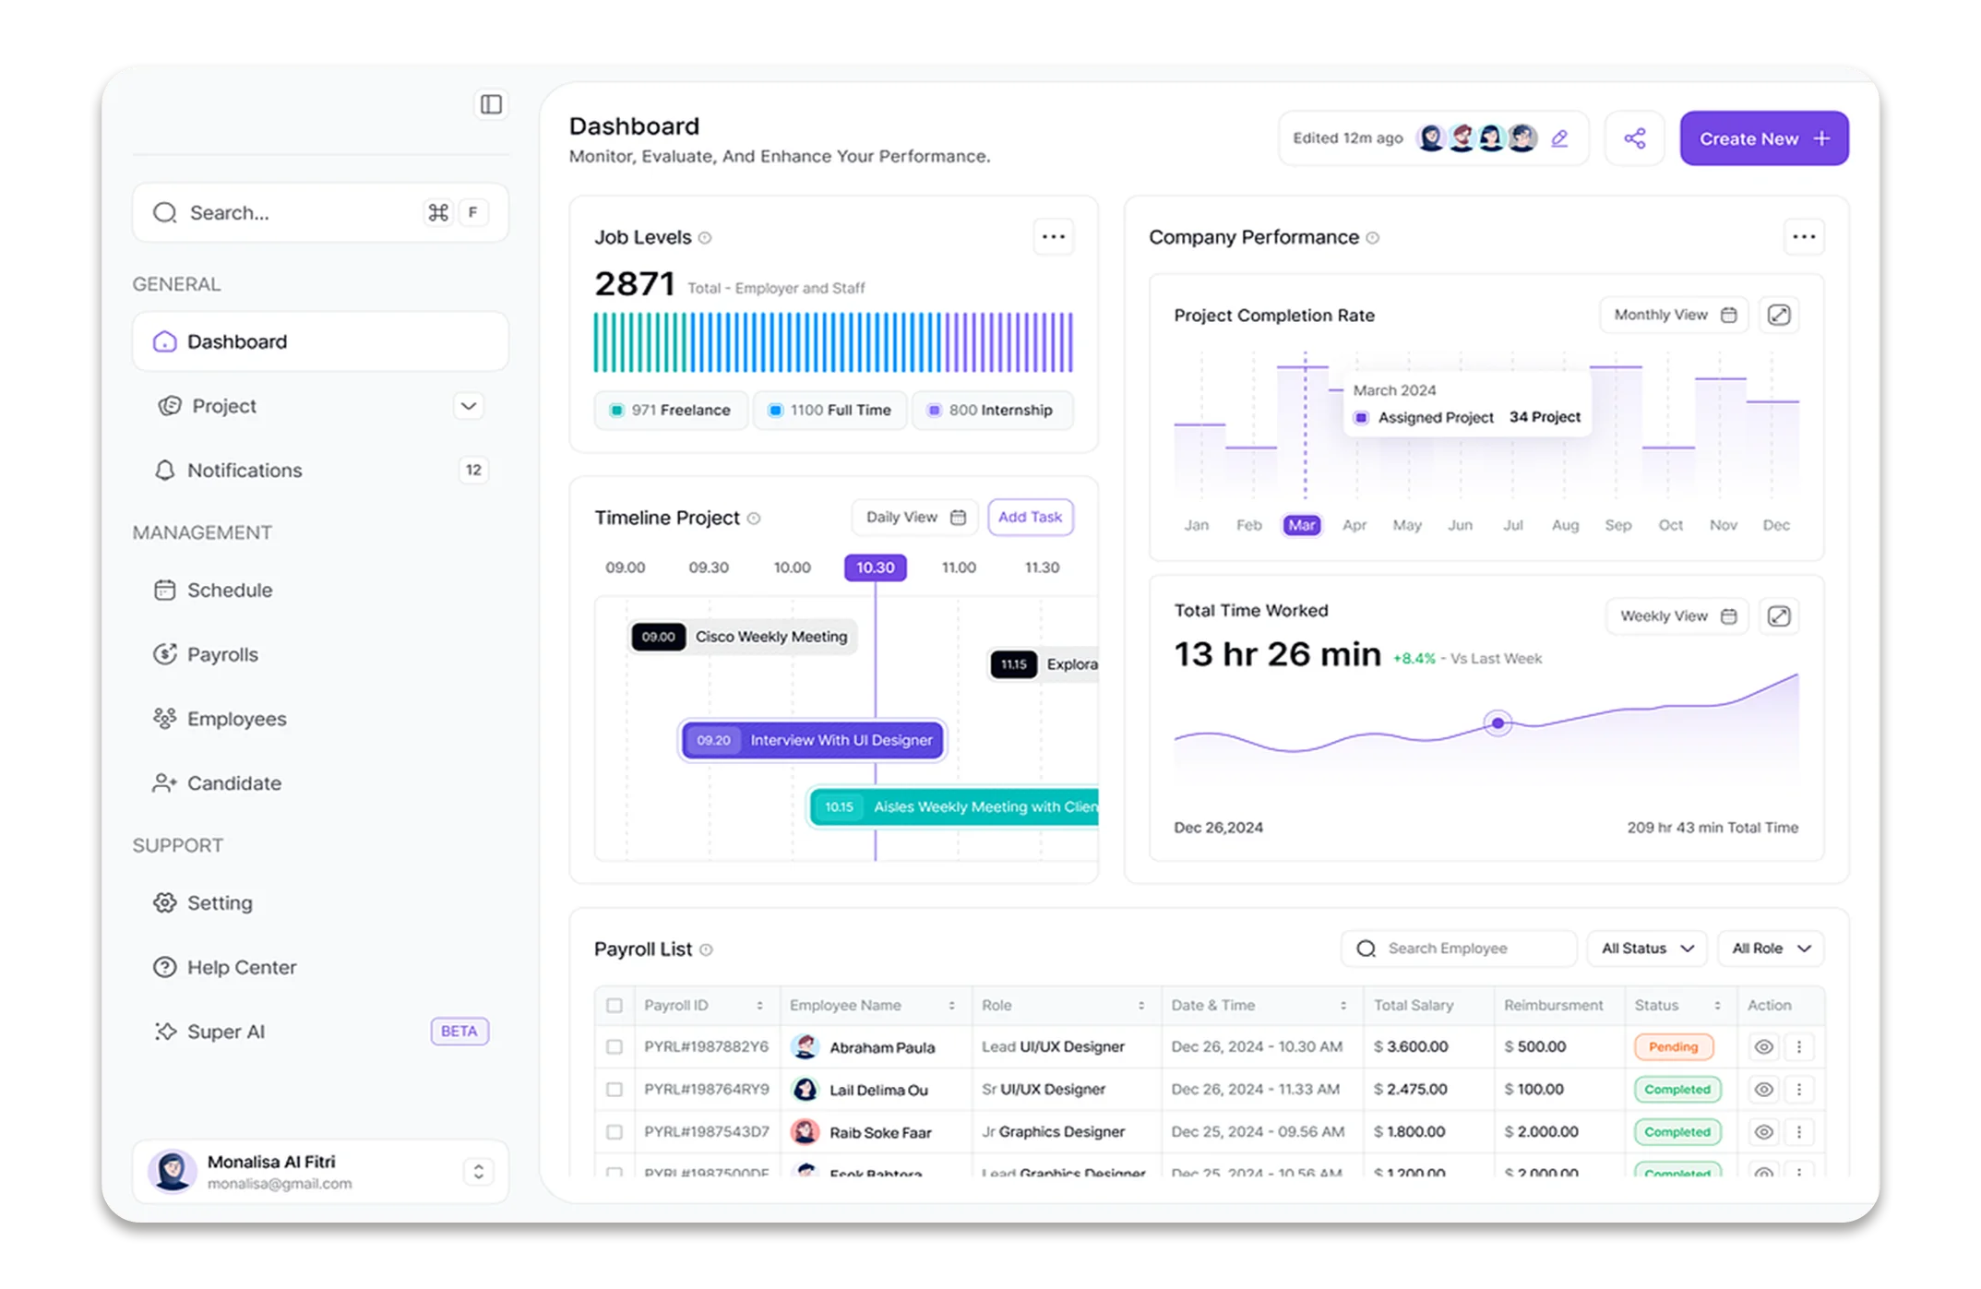Click the Add Task button
The height and width of the screenshot is (1289, 1981).
point(1030,517)
